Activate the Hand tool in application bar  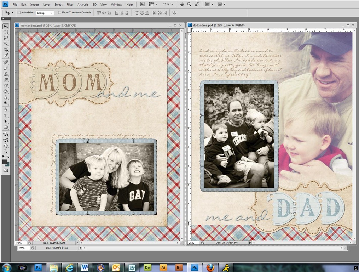[182, 4]
